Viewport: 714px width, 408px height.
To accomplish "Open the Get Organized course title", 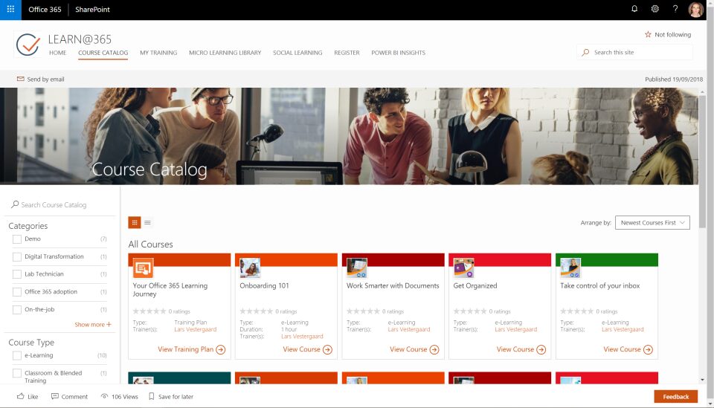I will coord(475,285).
